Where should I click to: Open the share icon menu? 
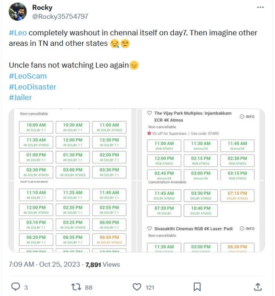(x=258, y=287)
